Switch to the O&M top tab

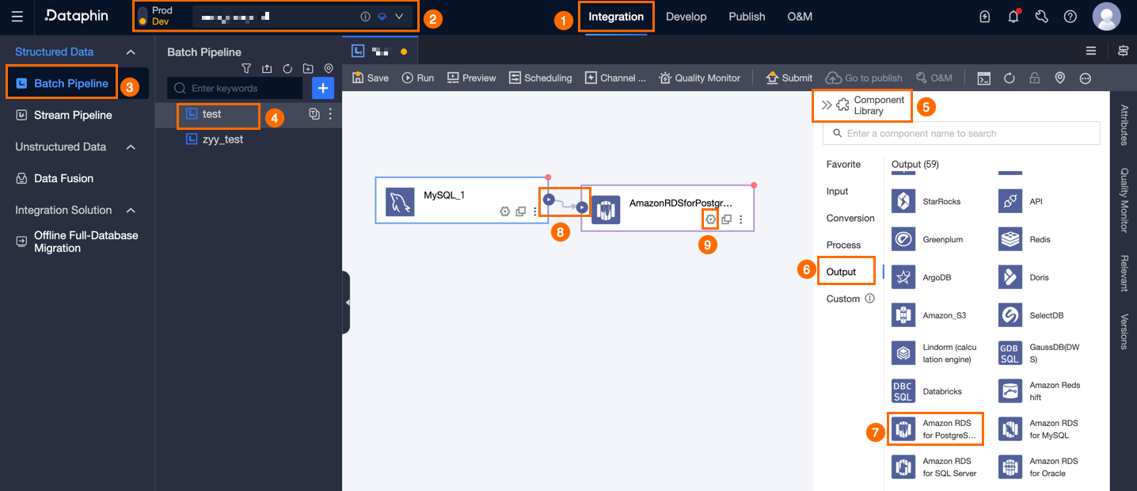pyautogui.click(x=800, y=17)
